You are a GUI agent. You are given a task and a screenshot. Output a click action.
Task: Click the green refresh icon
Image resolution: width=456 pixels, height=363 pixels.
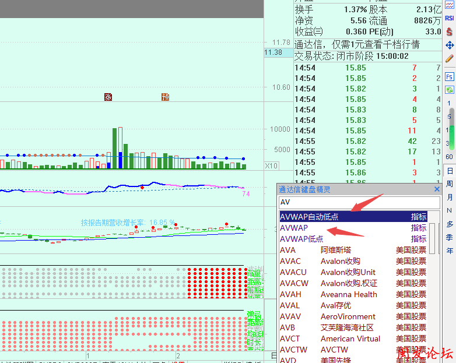tap(450, 90)
